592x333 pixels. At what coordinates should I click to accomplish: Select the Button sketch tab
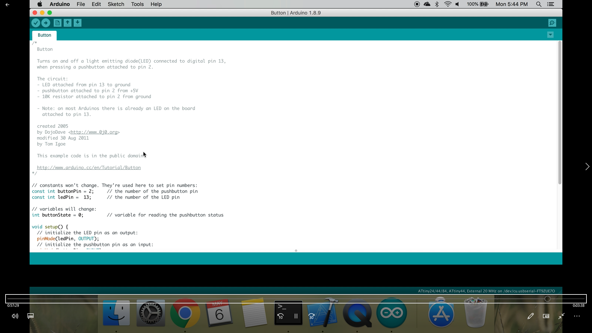[x=44, y=35]
